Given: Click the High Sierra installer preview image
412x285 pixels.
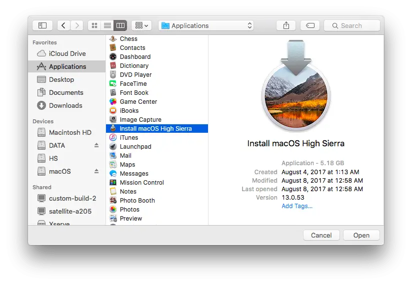Looking at the screenshot, I should pyautogui.click(x=296, y=85).
